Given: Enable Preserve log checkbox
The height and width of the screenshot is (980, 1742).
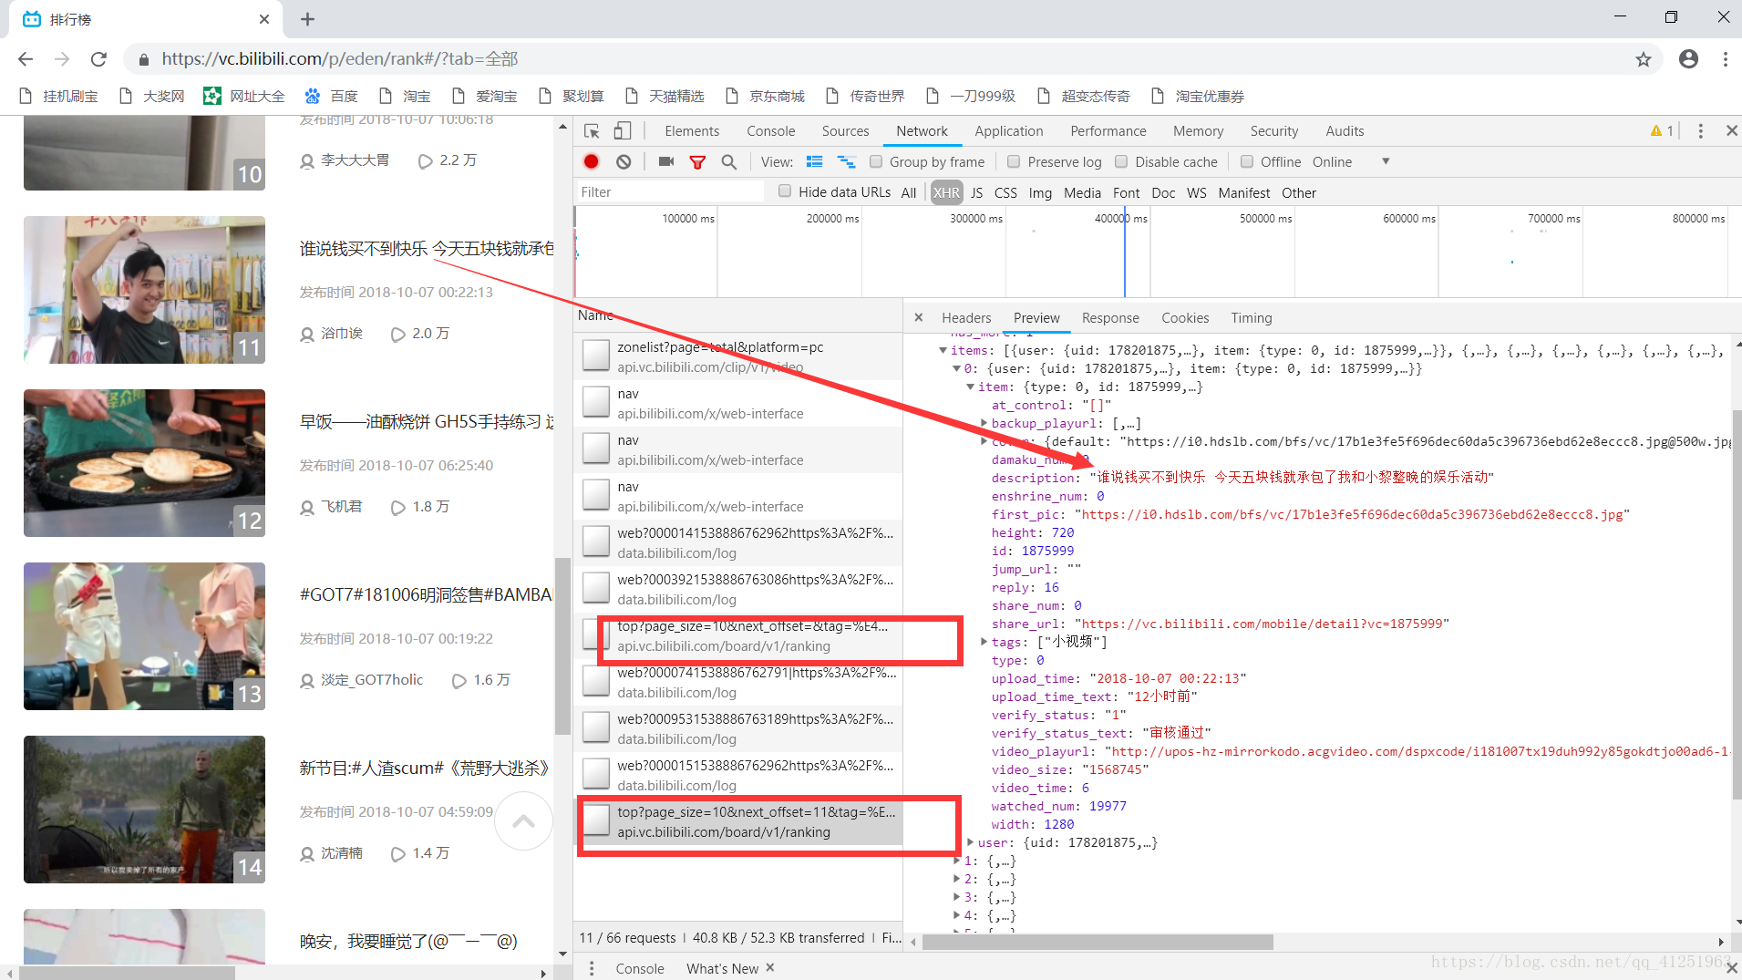Looking at the screenshot, I should pos(1014,161).
